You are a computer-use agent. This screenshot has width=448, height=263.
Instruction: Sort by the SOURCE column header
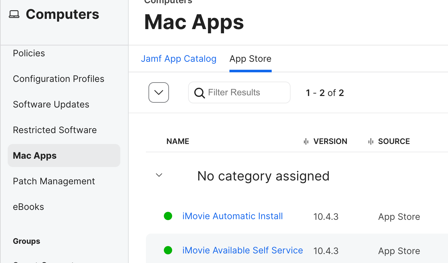click(394, 141)
